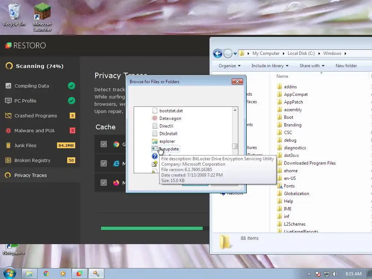The width and height of the screenshot is (372, 279).
Task: Click Windows in address breadcrumb
Action: (x=332, y=53)
